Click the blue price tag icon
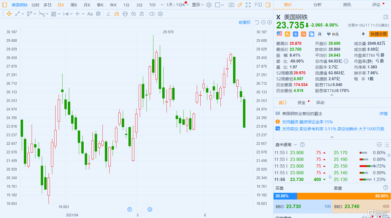 312,34
